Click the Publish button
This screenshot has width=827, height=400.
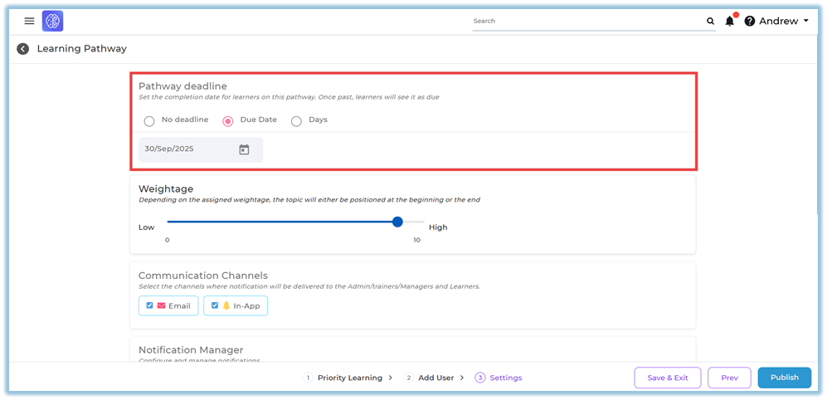pos(784,378)
